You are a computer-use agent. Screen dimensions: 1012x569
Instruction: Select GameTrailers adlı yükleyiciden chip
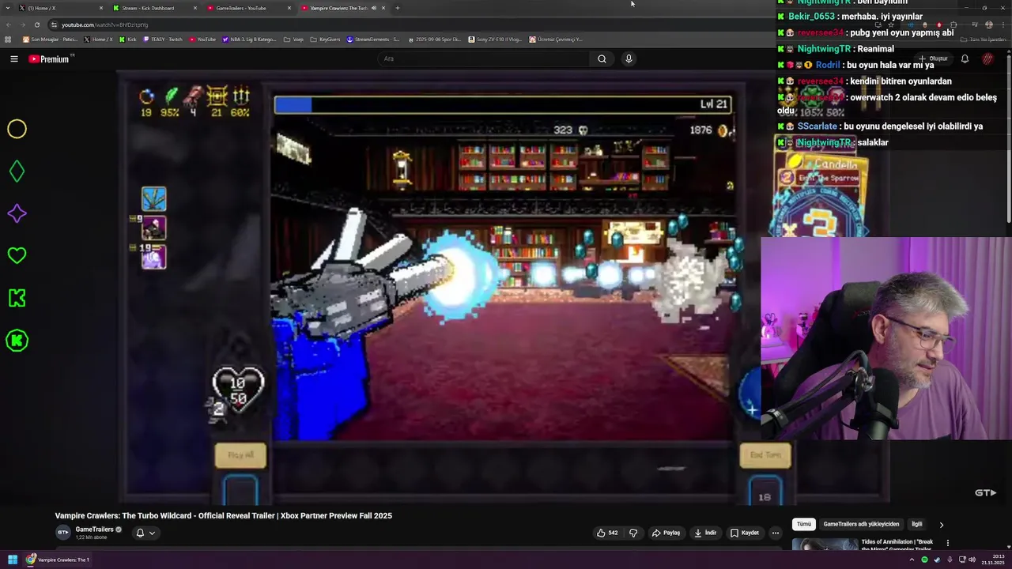click(x=861, y=524)
